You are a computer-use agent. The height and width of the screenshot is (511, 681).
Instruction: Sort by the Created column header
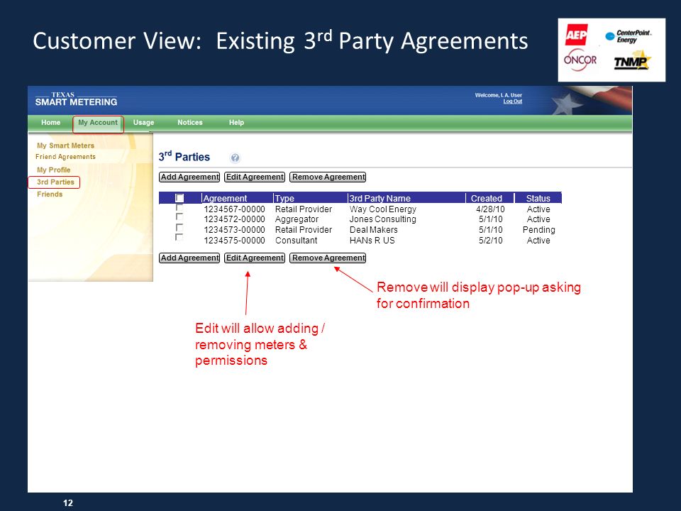[x=487, y=198]
